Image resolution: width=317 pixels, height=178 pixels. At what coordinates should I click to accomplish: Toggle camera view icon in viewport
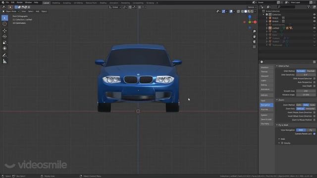[254, 42]
